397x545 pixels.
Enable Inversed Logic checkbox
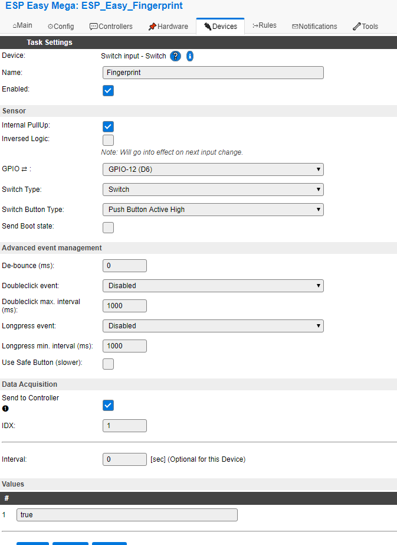(108, 140)
